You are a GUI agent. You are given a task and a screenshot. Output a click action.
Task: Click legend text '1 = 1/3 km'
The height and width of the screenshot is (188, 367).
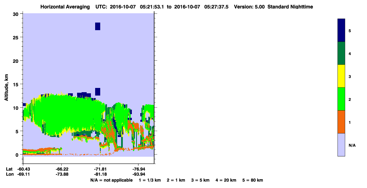150,180
